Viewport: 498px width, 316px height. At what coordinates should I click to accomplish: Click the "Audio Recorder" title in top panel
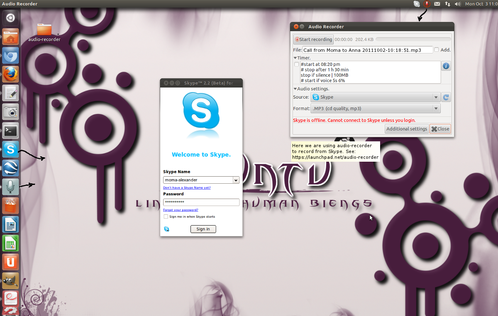(x=20, y=4)
